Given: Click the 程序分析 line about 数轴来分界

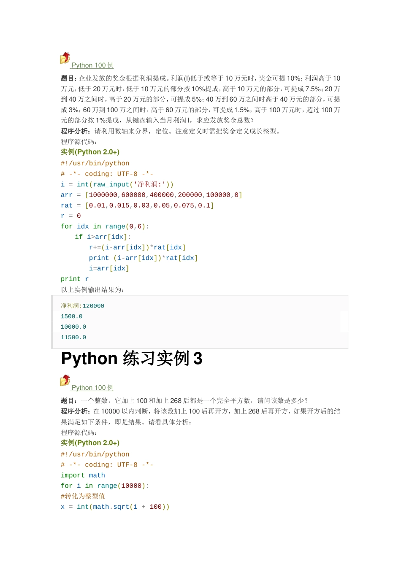Looking at the screenshot, I should pos(171,131).
